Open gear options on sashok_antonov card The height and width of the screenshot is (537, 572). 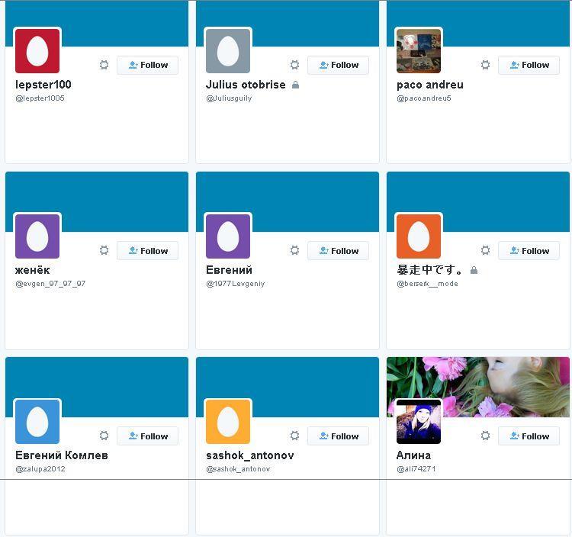[x=294, y=436]
